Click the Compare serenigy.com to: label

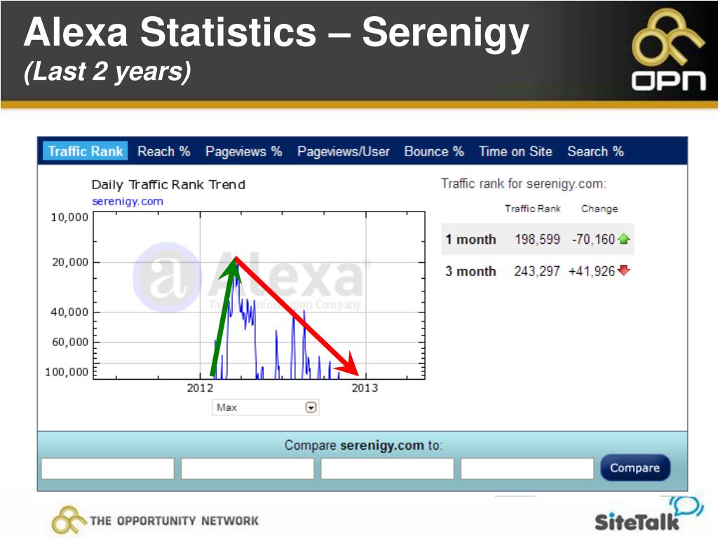tap(364, 445)
